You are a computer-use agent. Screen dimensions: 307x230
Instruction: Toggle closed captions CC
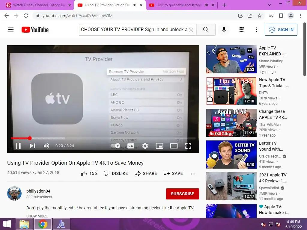point(131,146)
